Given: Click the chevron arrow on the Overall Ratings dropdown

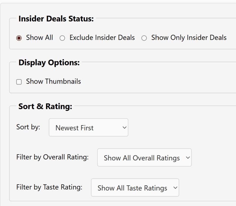Looking at the screenshot, I should (188, 158).
